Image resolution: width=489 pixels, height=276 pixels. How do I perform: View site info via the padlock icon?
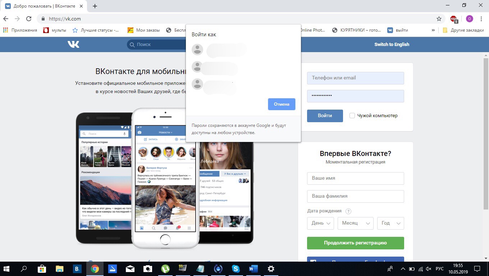pos(43,19)
